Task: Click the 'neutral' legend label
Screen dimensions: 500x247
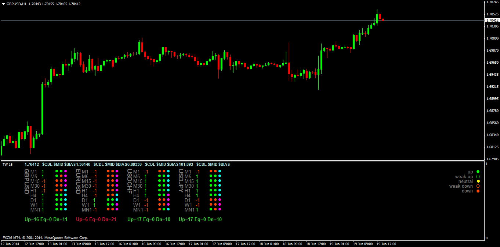Action: (x=465, y=181)
